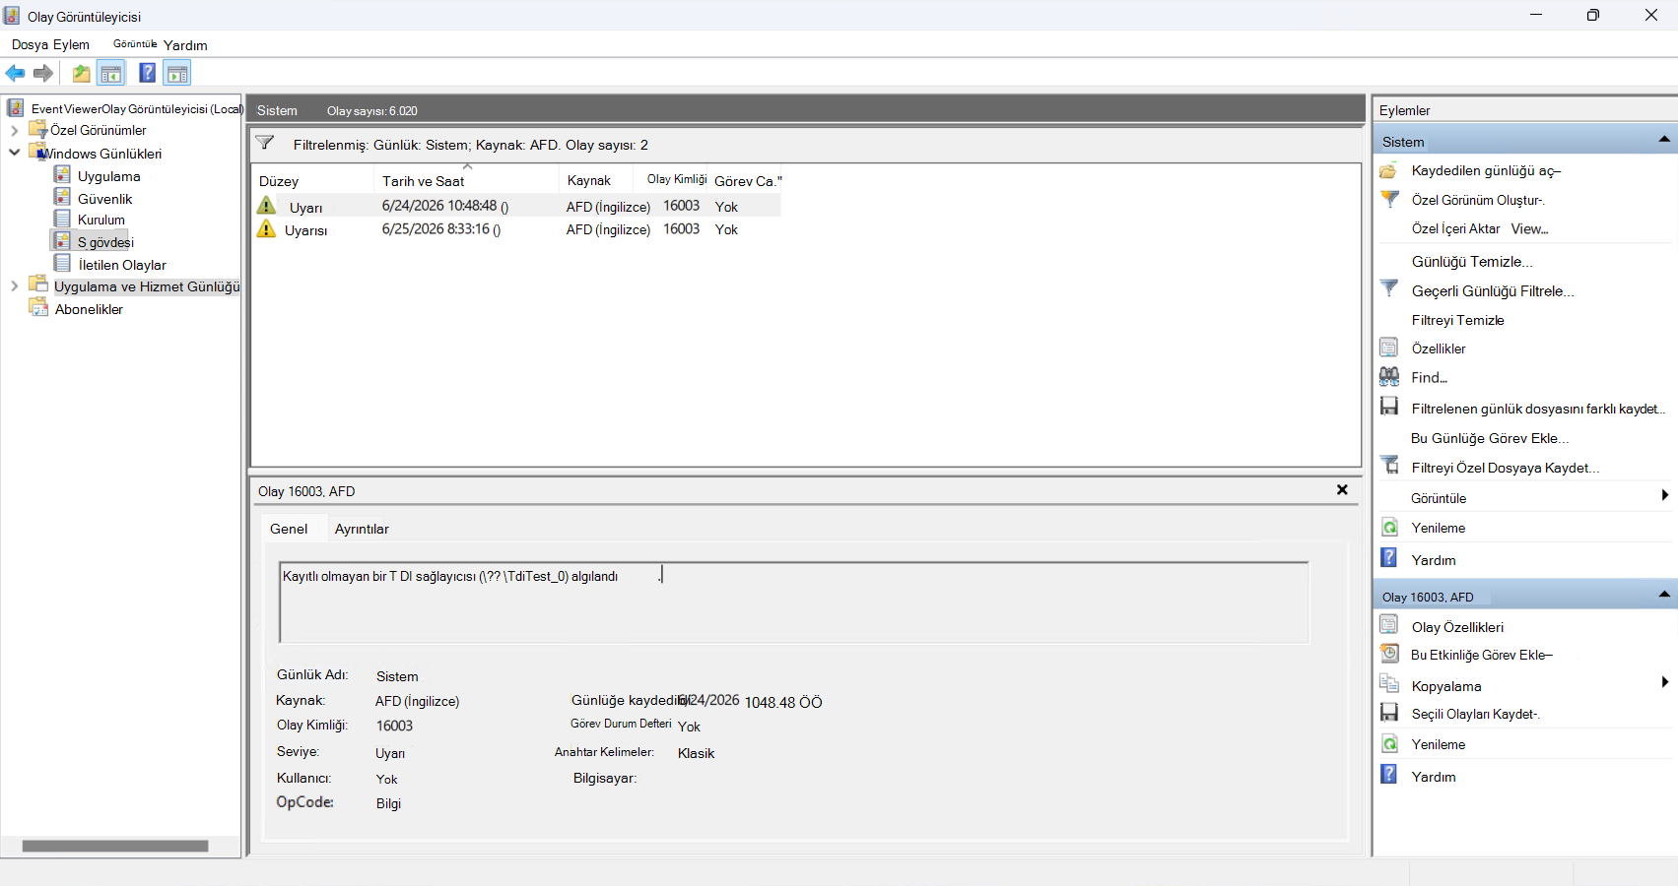The image size is (1678, 886).
Task: Click the Yardım icon under Sistem section
Action: point(1389,558)
